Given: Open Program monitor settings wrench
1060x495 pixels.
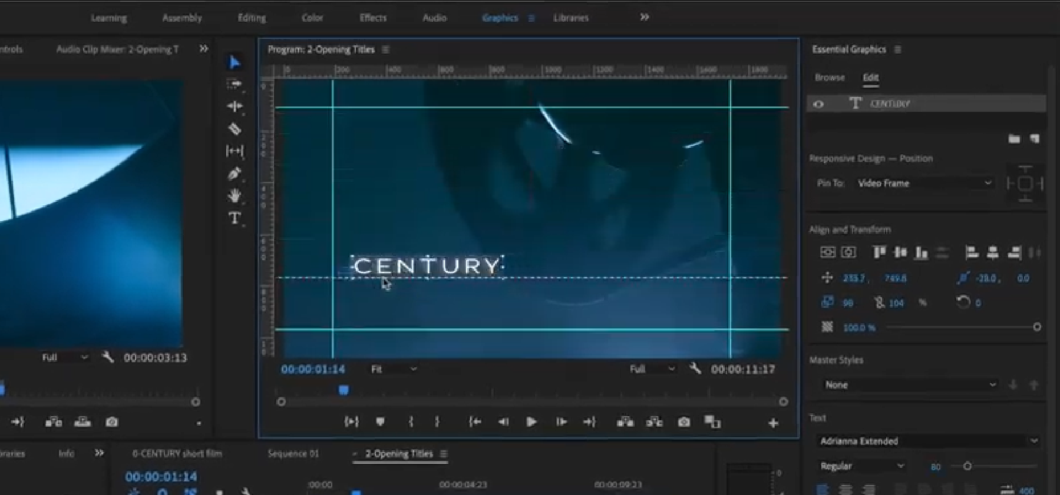Looking at the screenshot, I should click(695, 369).
